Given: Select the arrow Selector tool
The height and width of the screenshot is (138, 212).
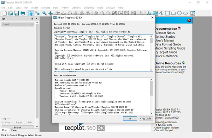Looking at the screenshot, I should 31,13.
